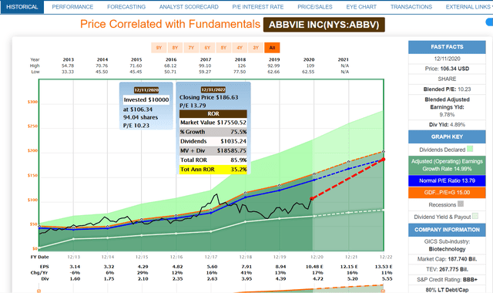Click the 12/31/2022 date label in tooltip
This screenshot has width=493, height=293.
tap(213, 90)
